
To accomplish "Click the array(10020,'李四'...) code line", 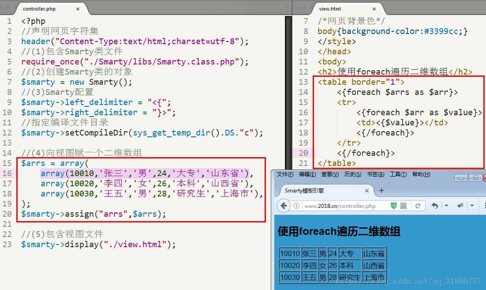I will 147,183.
